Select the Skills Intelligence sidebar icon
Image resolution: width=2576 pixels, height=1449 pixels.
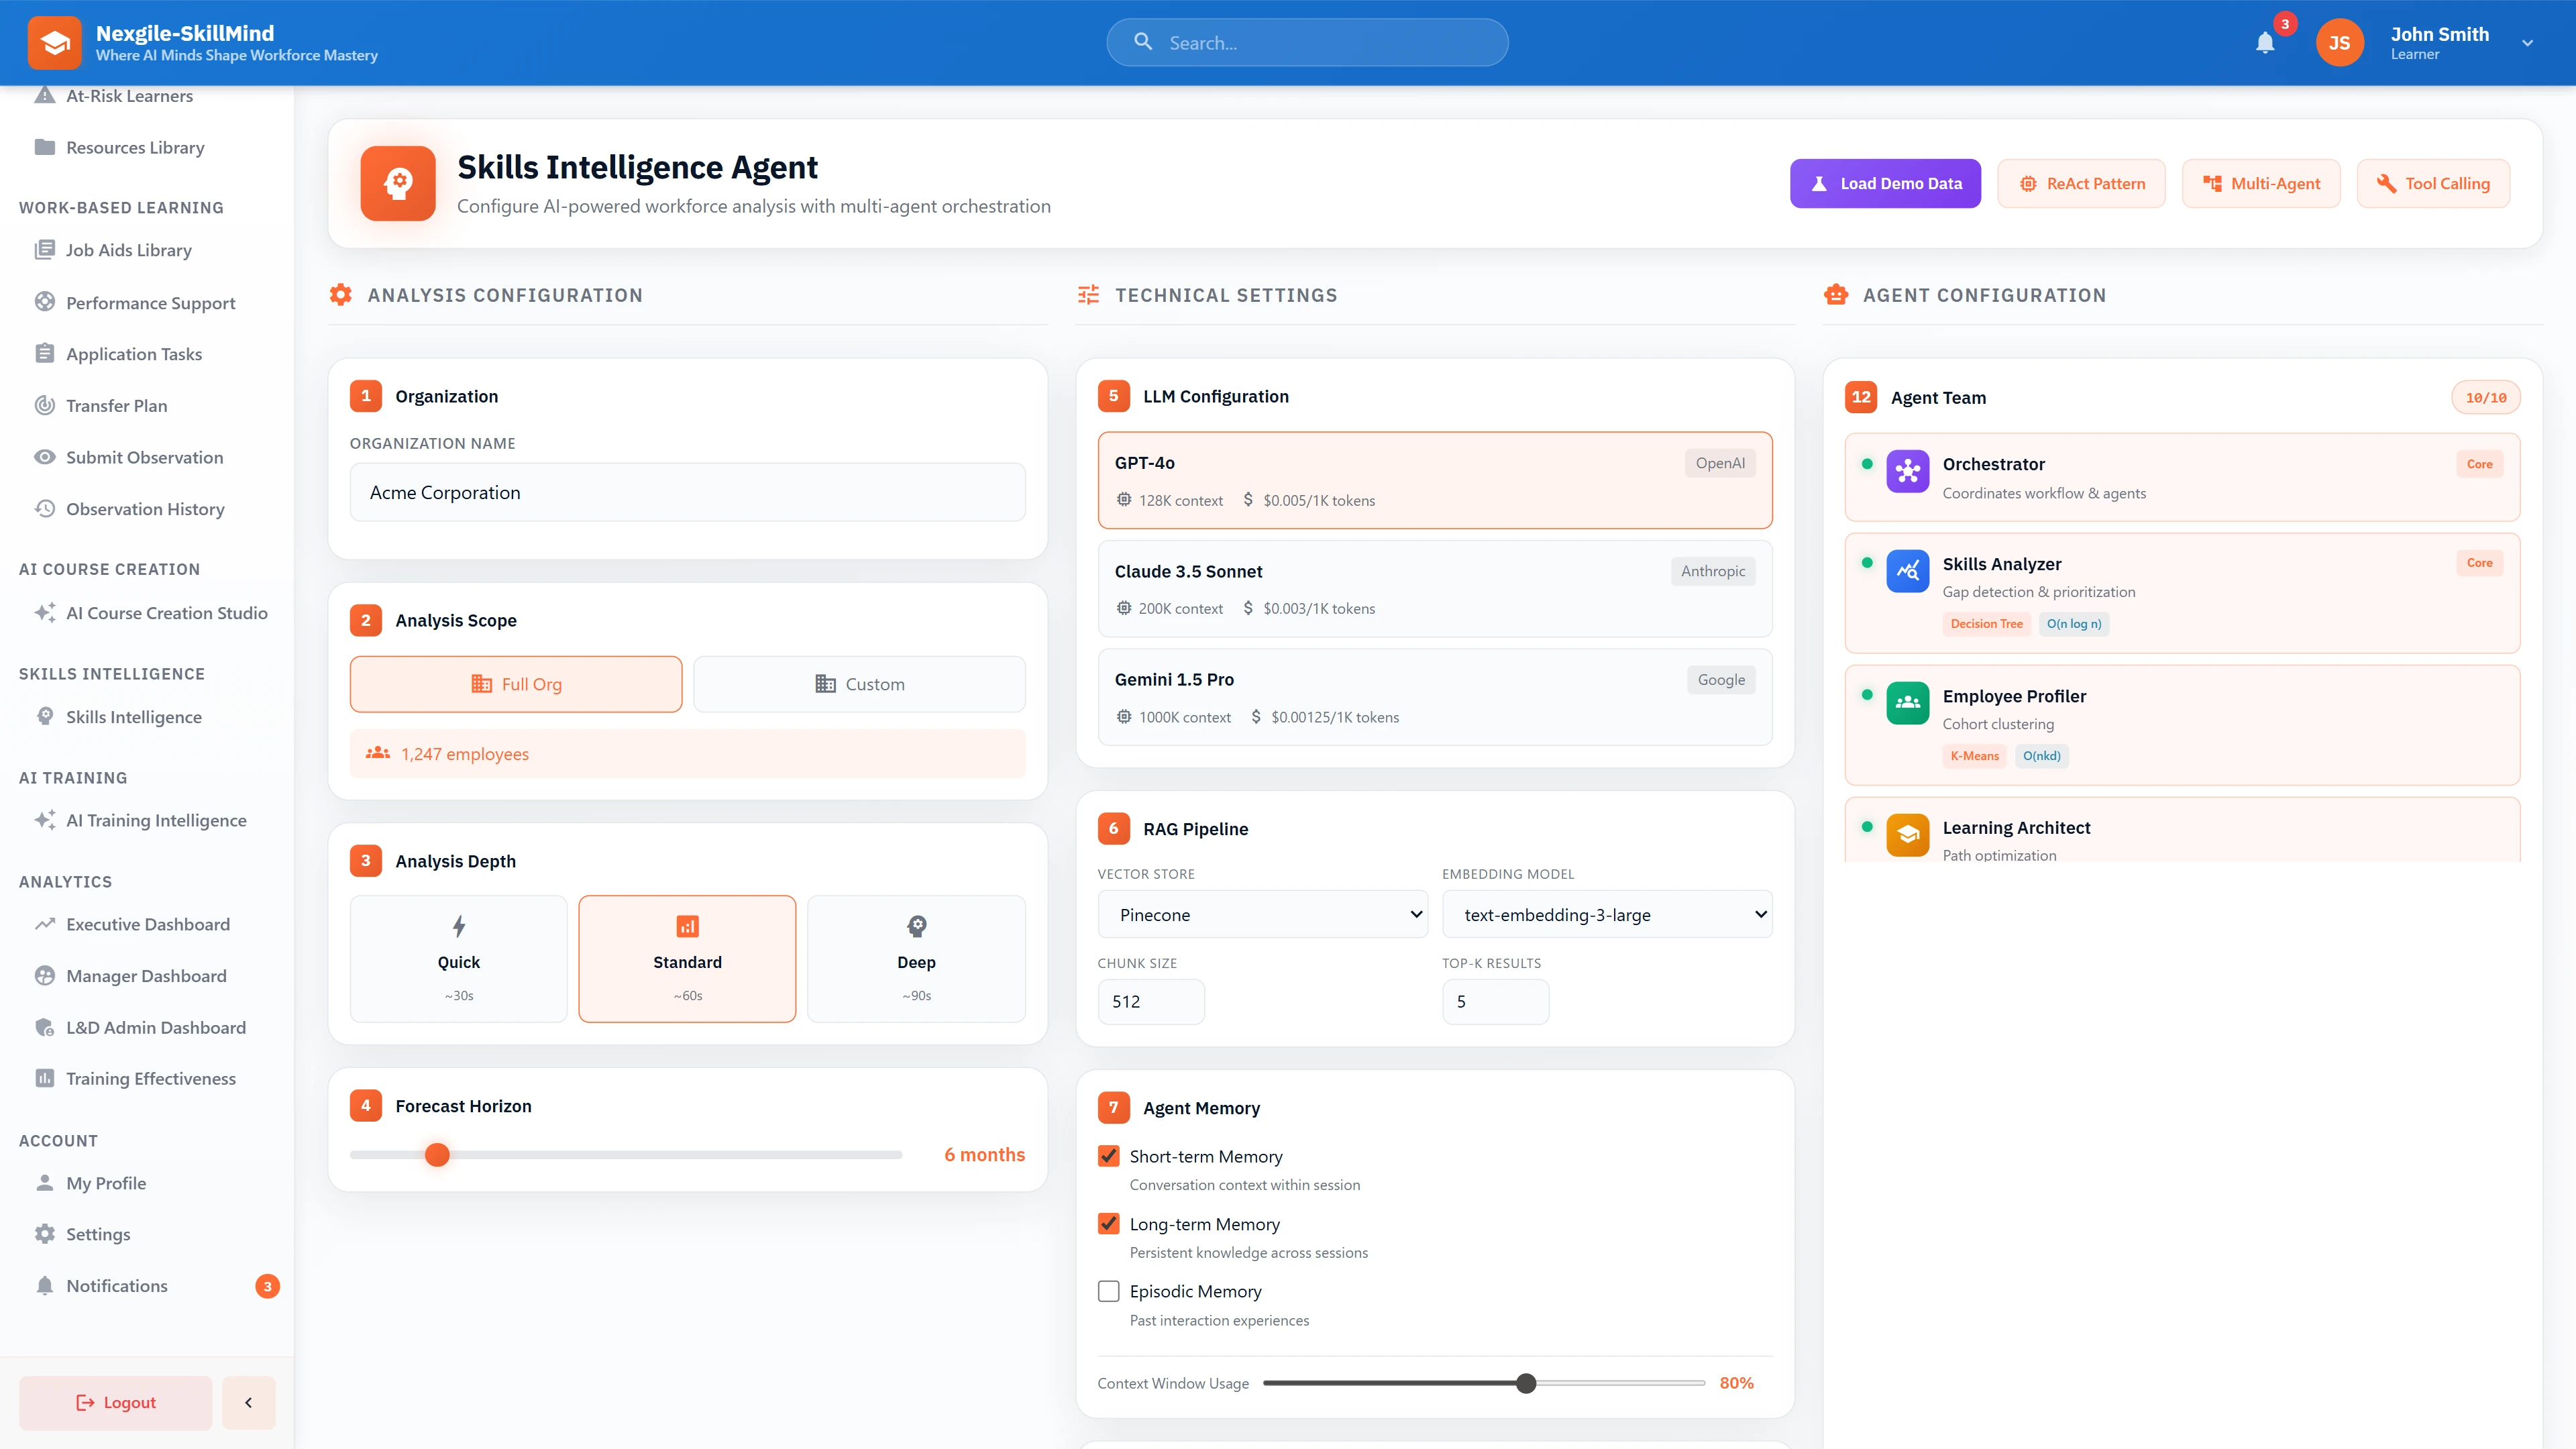45,716
